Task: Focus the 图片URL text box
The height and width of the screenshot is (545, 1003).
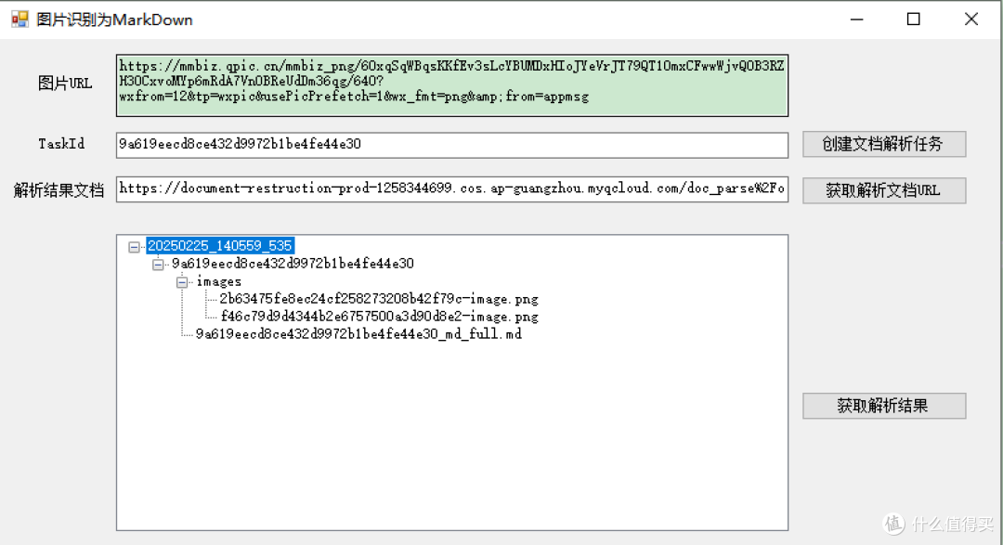Action: (x=451, y=85)
